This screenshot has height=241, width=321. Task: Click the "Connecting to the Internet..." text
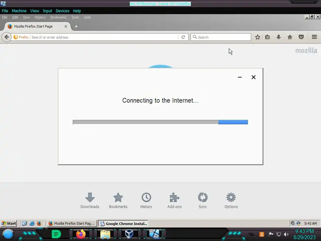point(160,100)
